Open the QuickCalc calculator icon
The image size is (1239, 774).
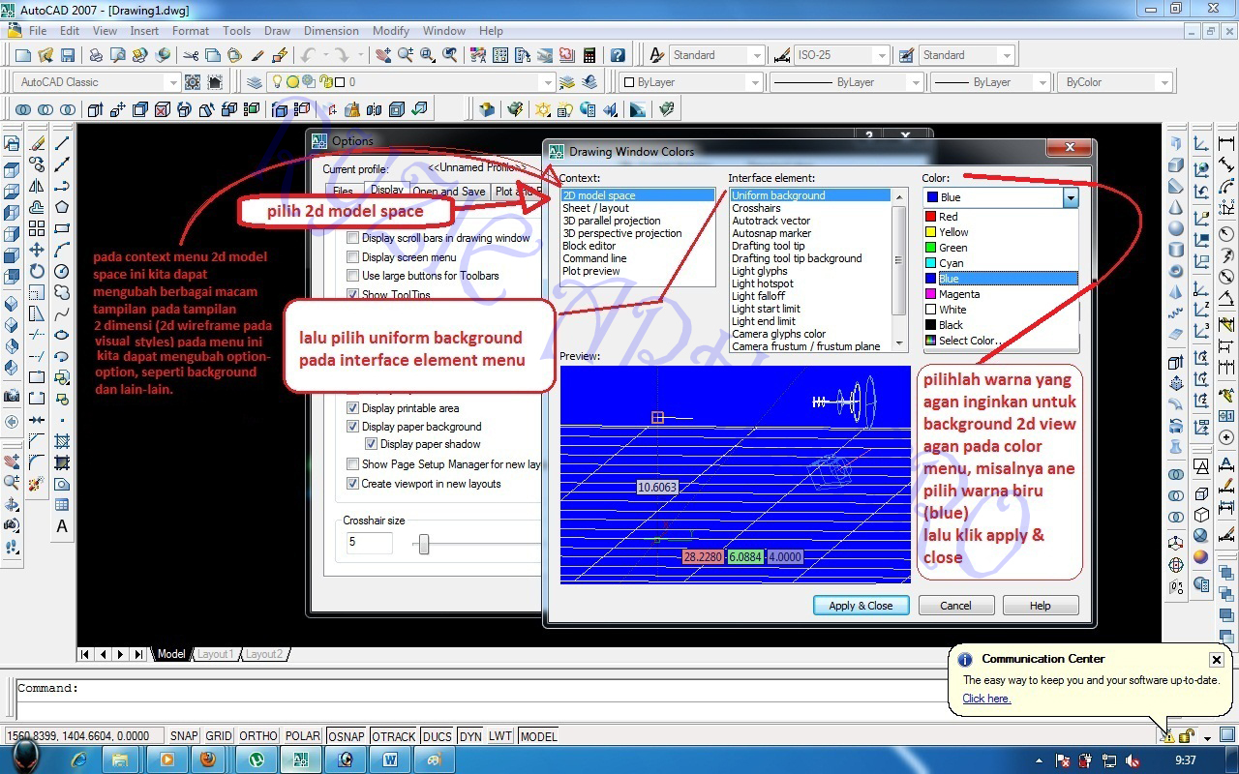589,55
